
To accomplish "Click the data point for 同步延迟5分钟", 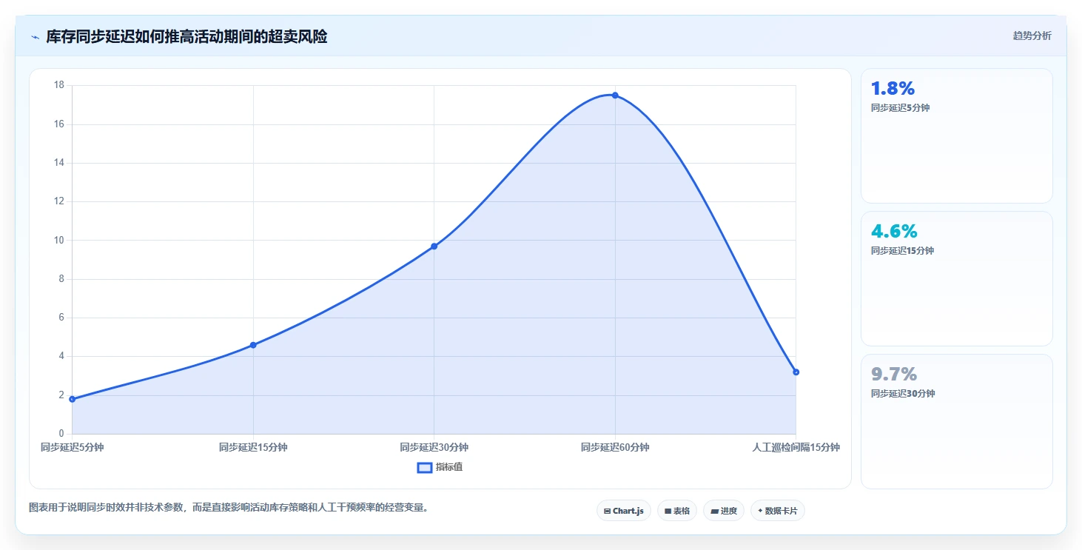I will (x=73, y=399).
